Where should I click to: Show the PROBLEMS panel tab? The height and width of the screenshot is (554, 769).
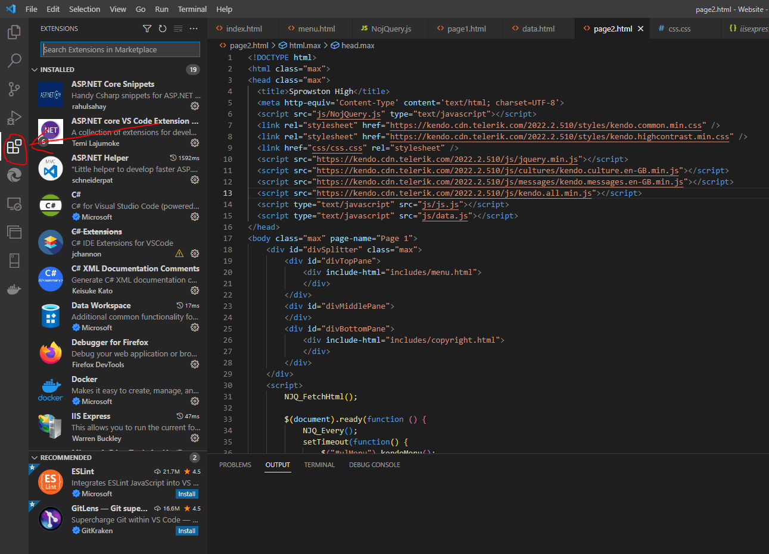(235, 465)
